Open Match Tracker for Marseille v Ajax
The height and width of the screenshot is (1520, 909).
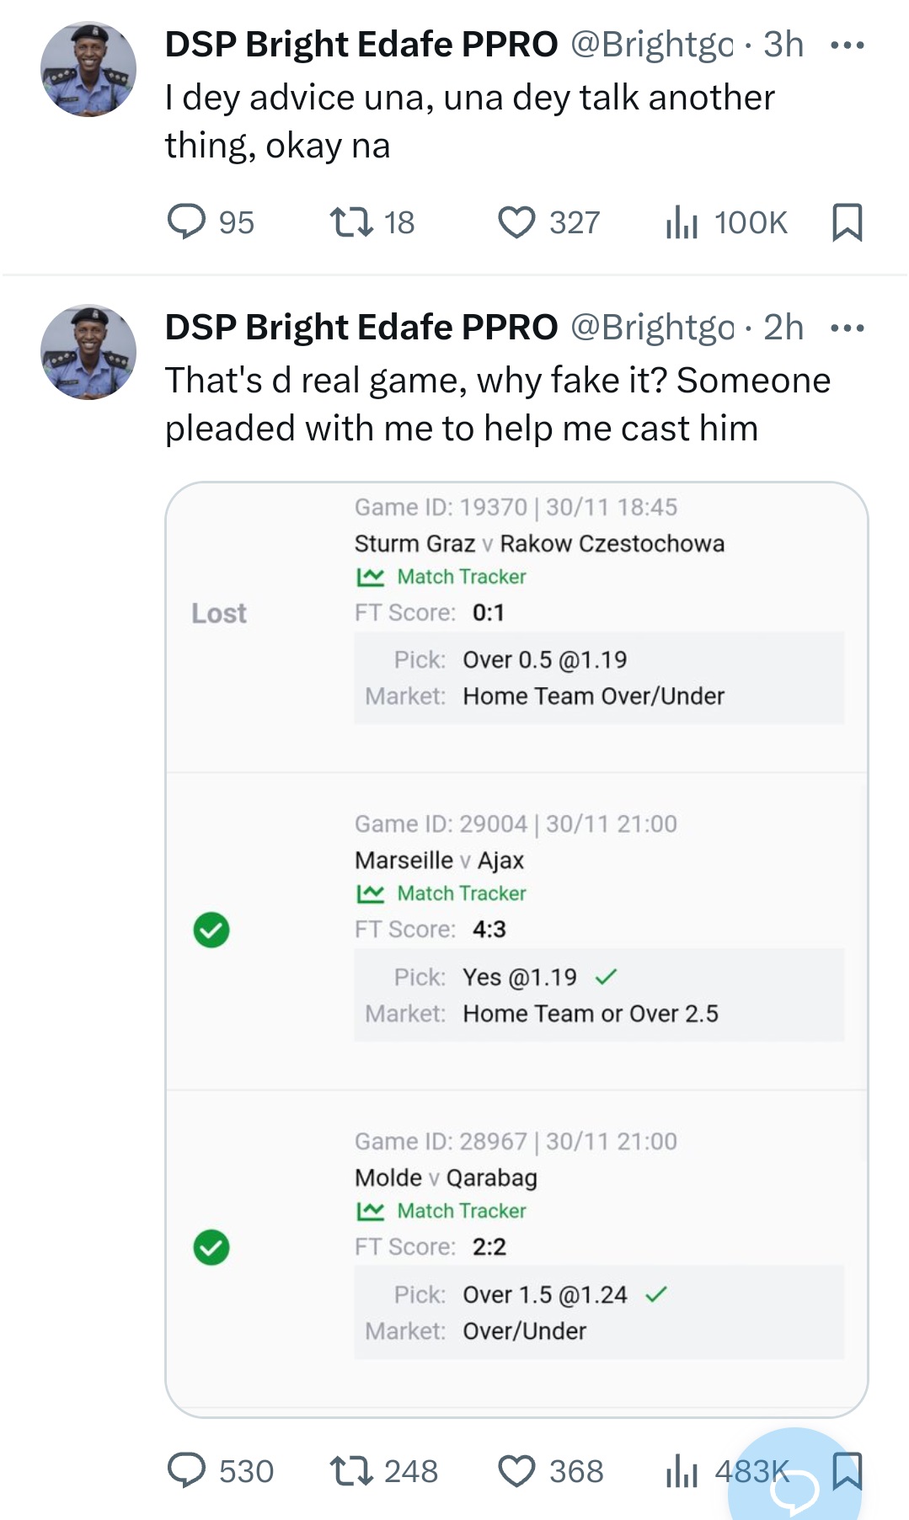tap(460, 893)
